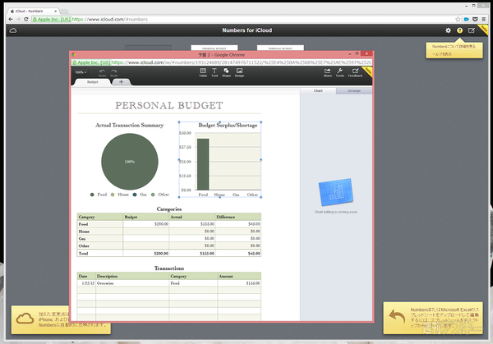The height and width of the screenshot is (344, 493).
Task: Select the Budget column header cell
Action: (x=146, y=217)
